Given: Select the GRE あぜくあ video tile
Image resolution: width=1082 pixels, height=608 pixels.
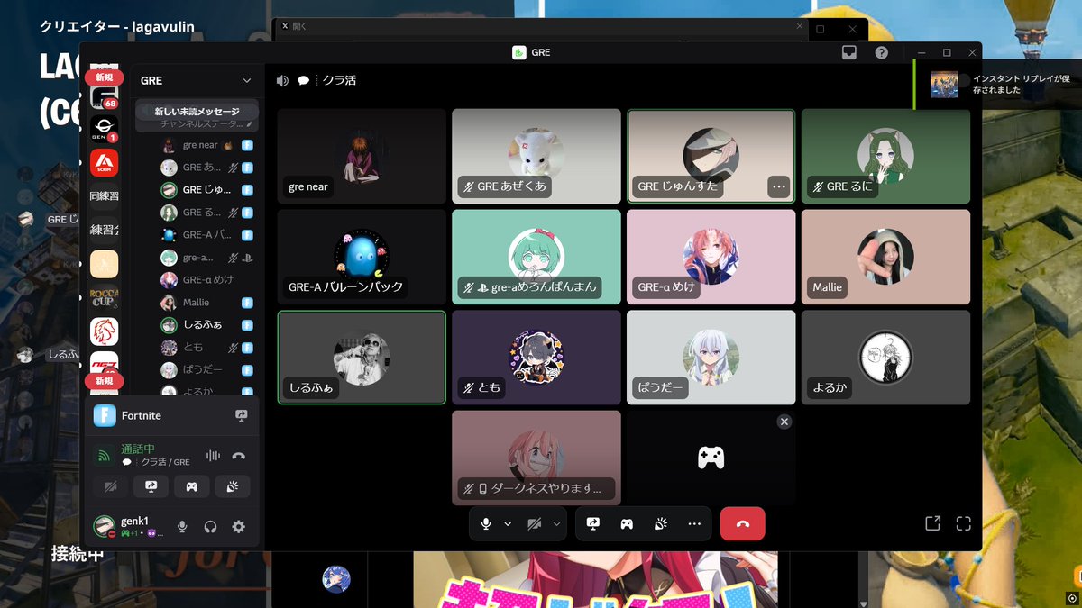Looking at the screenshot, I should pyautogui.click(x=536, y=156).
